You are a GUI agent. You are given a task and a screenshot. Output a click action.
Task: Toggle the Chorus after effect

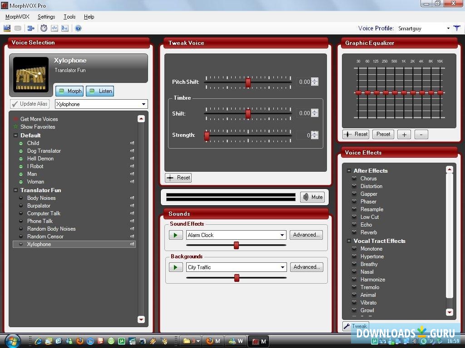pos(354,179)
